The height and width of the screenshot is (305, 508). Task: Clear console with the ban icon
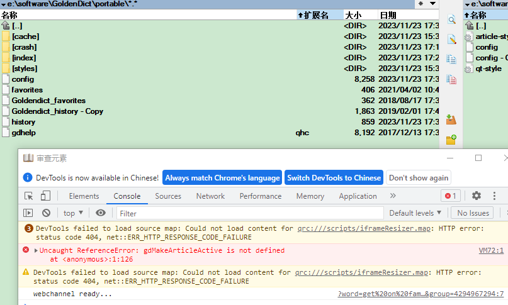(x=47, y=213)
